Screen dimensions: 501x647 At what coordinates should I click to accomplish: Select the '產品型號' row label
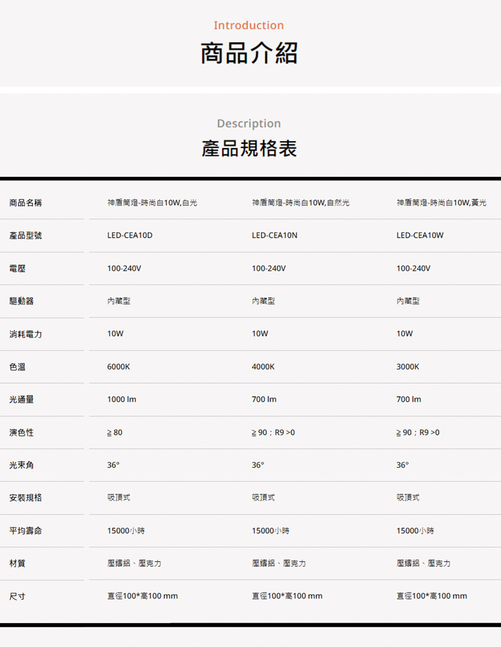tap(26, 235)
